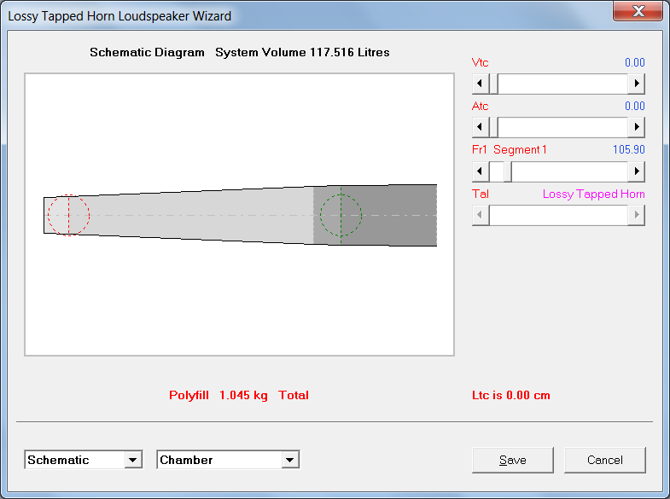Screen dimensions: 670x499
Task: Click the Fr1 Segment 1 label
Action: coord(510,149)
